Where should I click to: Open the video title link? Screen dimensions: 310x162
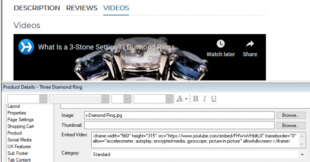[106, 47]
